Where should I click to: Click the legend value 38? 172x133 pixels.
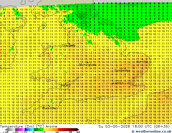[x=71, y=132]
